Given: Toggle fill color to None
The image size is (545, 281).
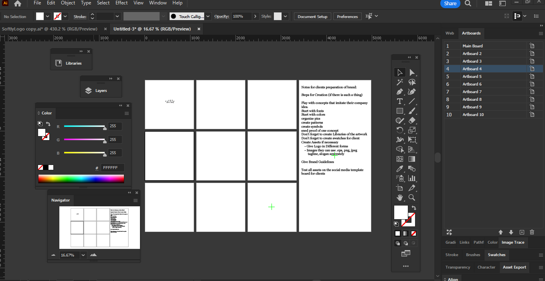Looking at the screenshot, I should [413, 233].
